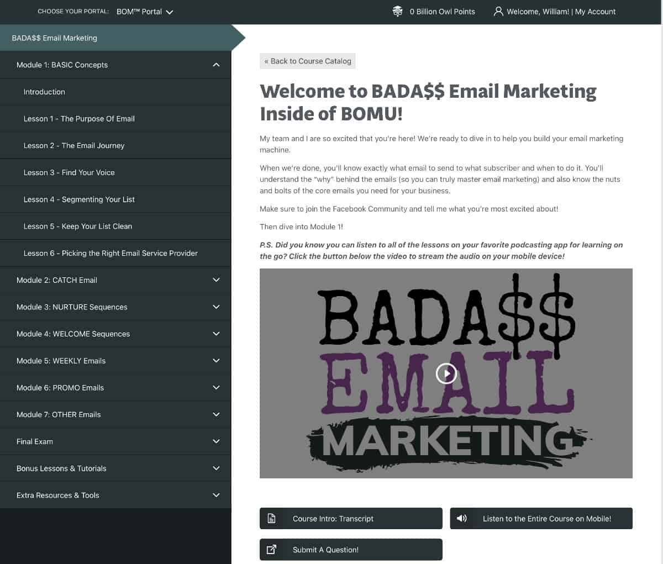This screenshot has height=564, width=663.
Task: Click the Welcome to BADA$$ Email Marketing heading
Action: point(428,102)
